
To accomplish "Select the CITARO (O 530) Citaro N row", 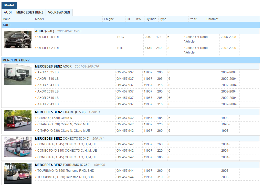I will [146, 118].
